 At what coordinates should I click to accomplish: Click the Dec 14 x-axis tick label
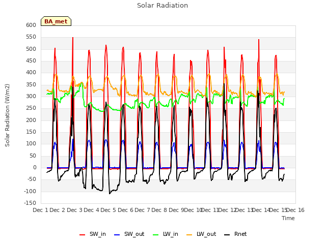tap(261, 210)
